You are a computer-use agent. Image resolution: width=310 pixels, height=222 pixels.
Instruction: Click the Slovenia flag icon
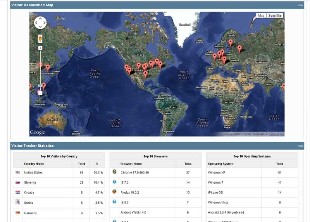(x=17, y=182)
